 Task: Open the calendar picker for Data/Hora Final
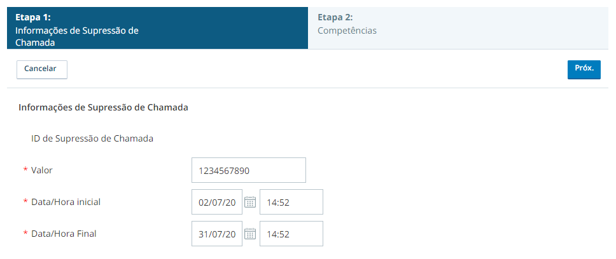[x=250, y=234]
